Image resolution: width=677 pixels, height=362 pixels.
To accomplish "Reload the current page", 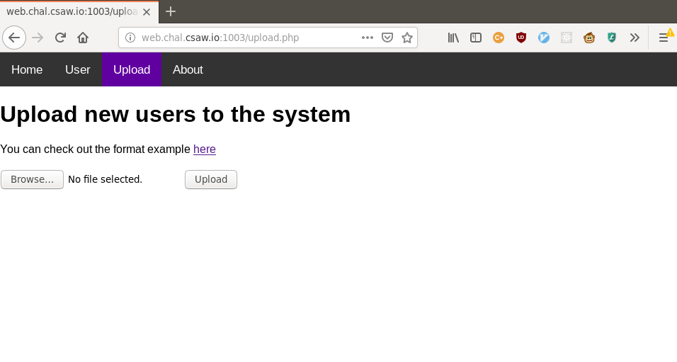I will (60, 38).
